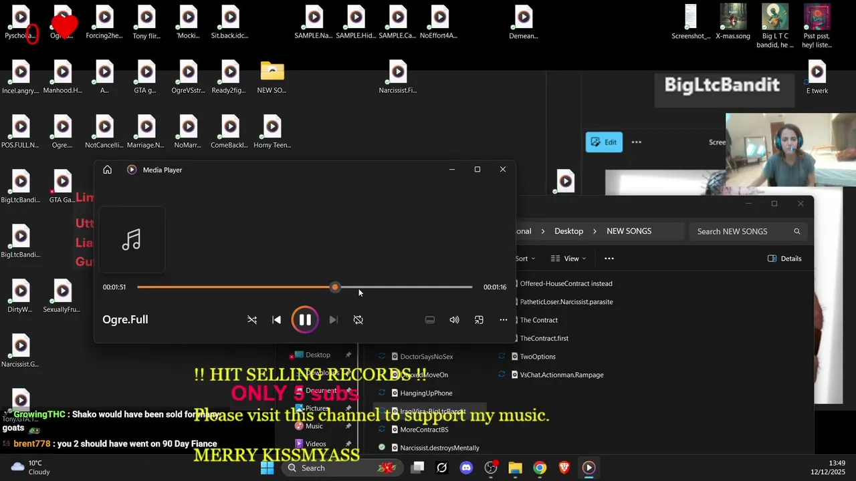The height and width of the screenshot is (481, 856).
Task: Open Brave browser from the taskbar
Action: 564,468
